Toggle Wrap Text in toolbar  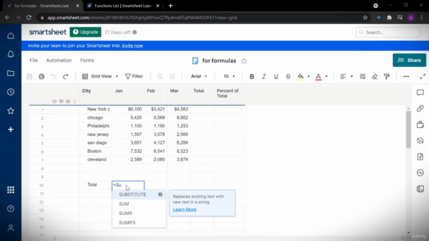coord(363,76)
